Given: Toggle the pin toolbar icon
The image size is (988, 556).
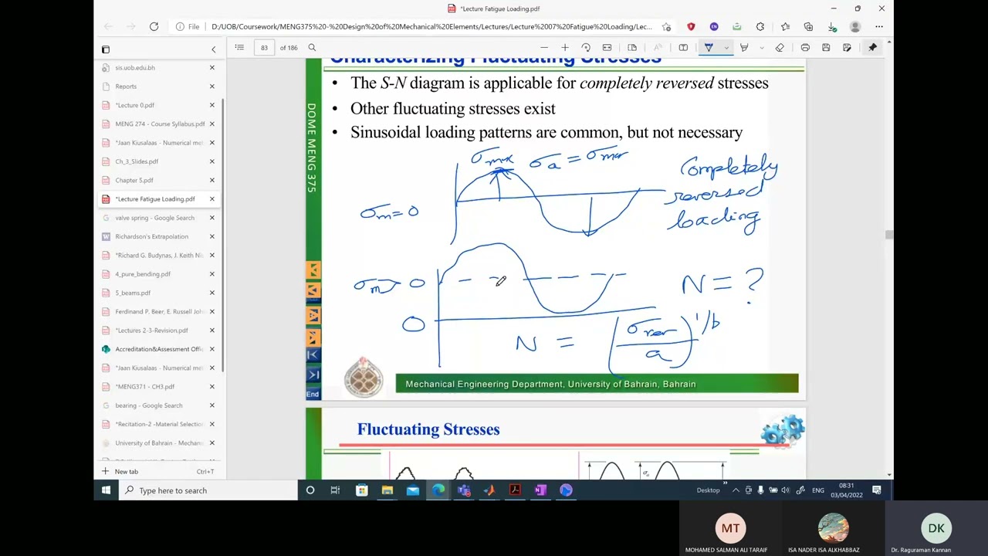Looking at the screenshot, I should 872,48.
